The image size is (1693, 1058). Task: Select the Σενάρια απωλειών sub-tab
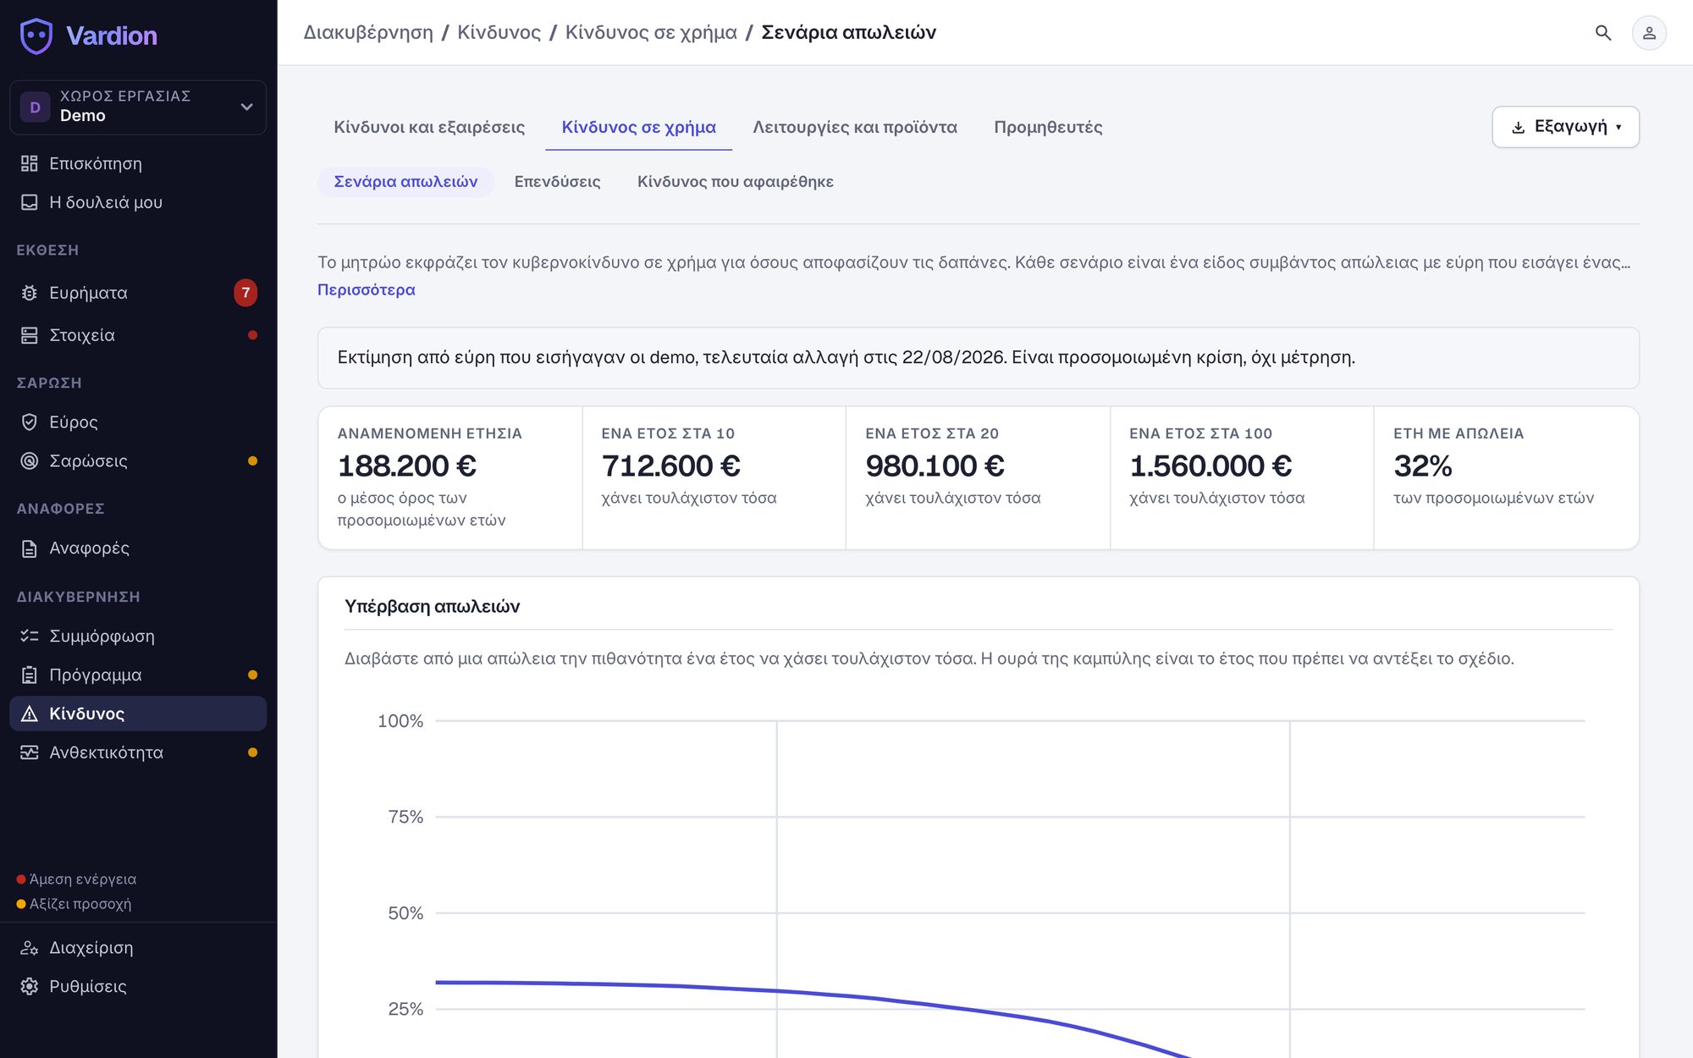(x=405, y=182)
